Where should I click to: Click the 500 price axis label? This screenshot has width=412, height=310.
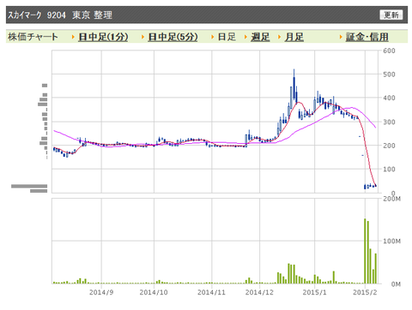(389, 75)
